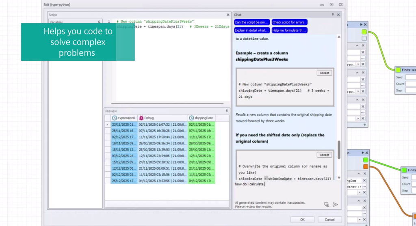Click the Debug column bug icon
The width and height of the screenshot is (416, 226).
click(x=141, y=118)
